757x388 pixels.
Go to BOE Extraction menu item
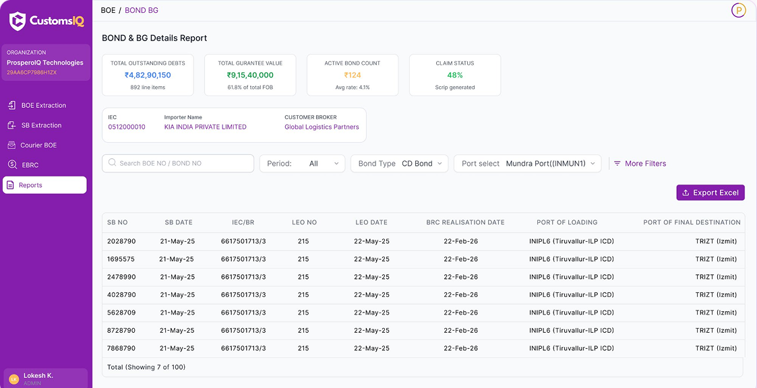[44, 105]
